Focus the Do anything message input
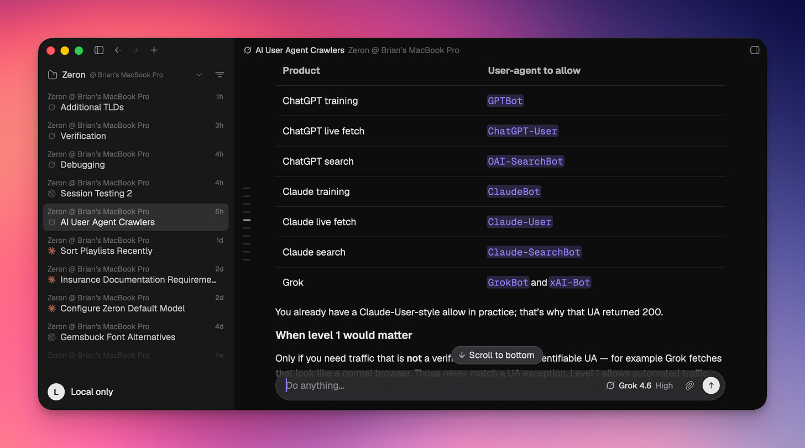 coord(442,386)
